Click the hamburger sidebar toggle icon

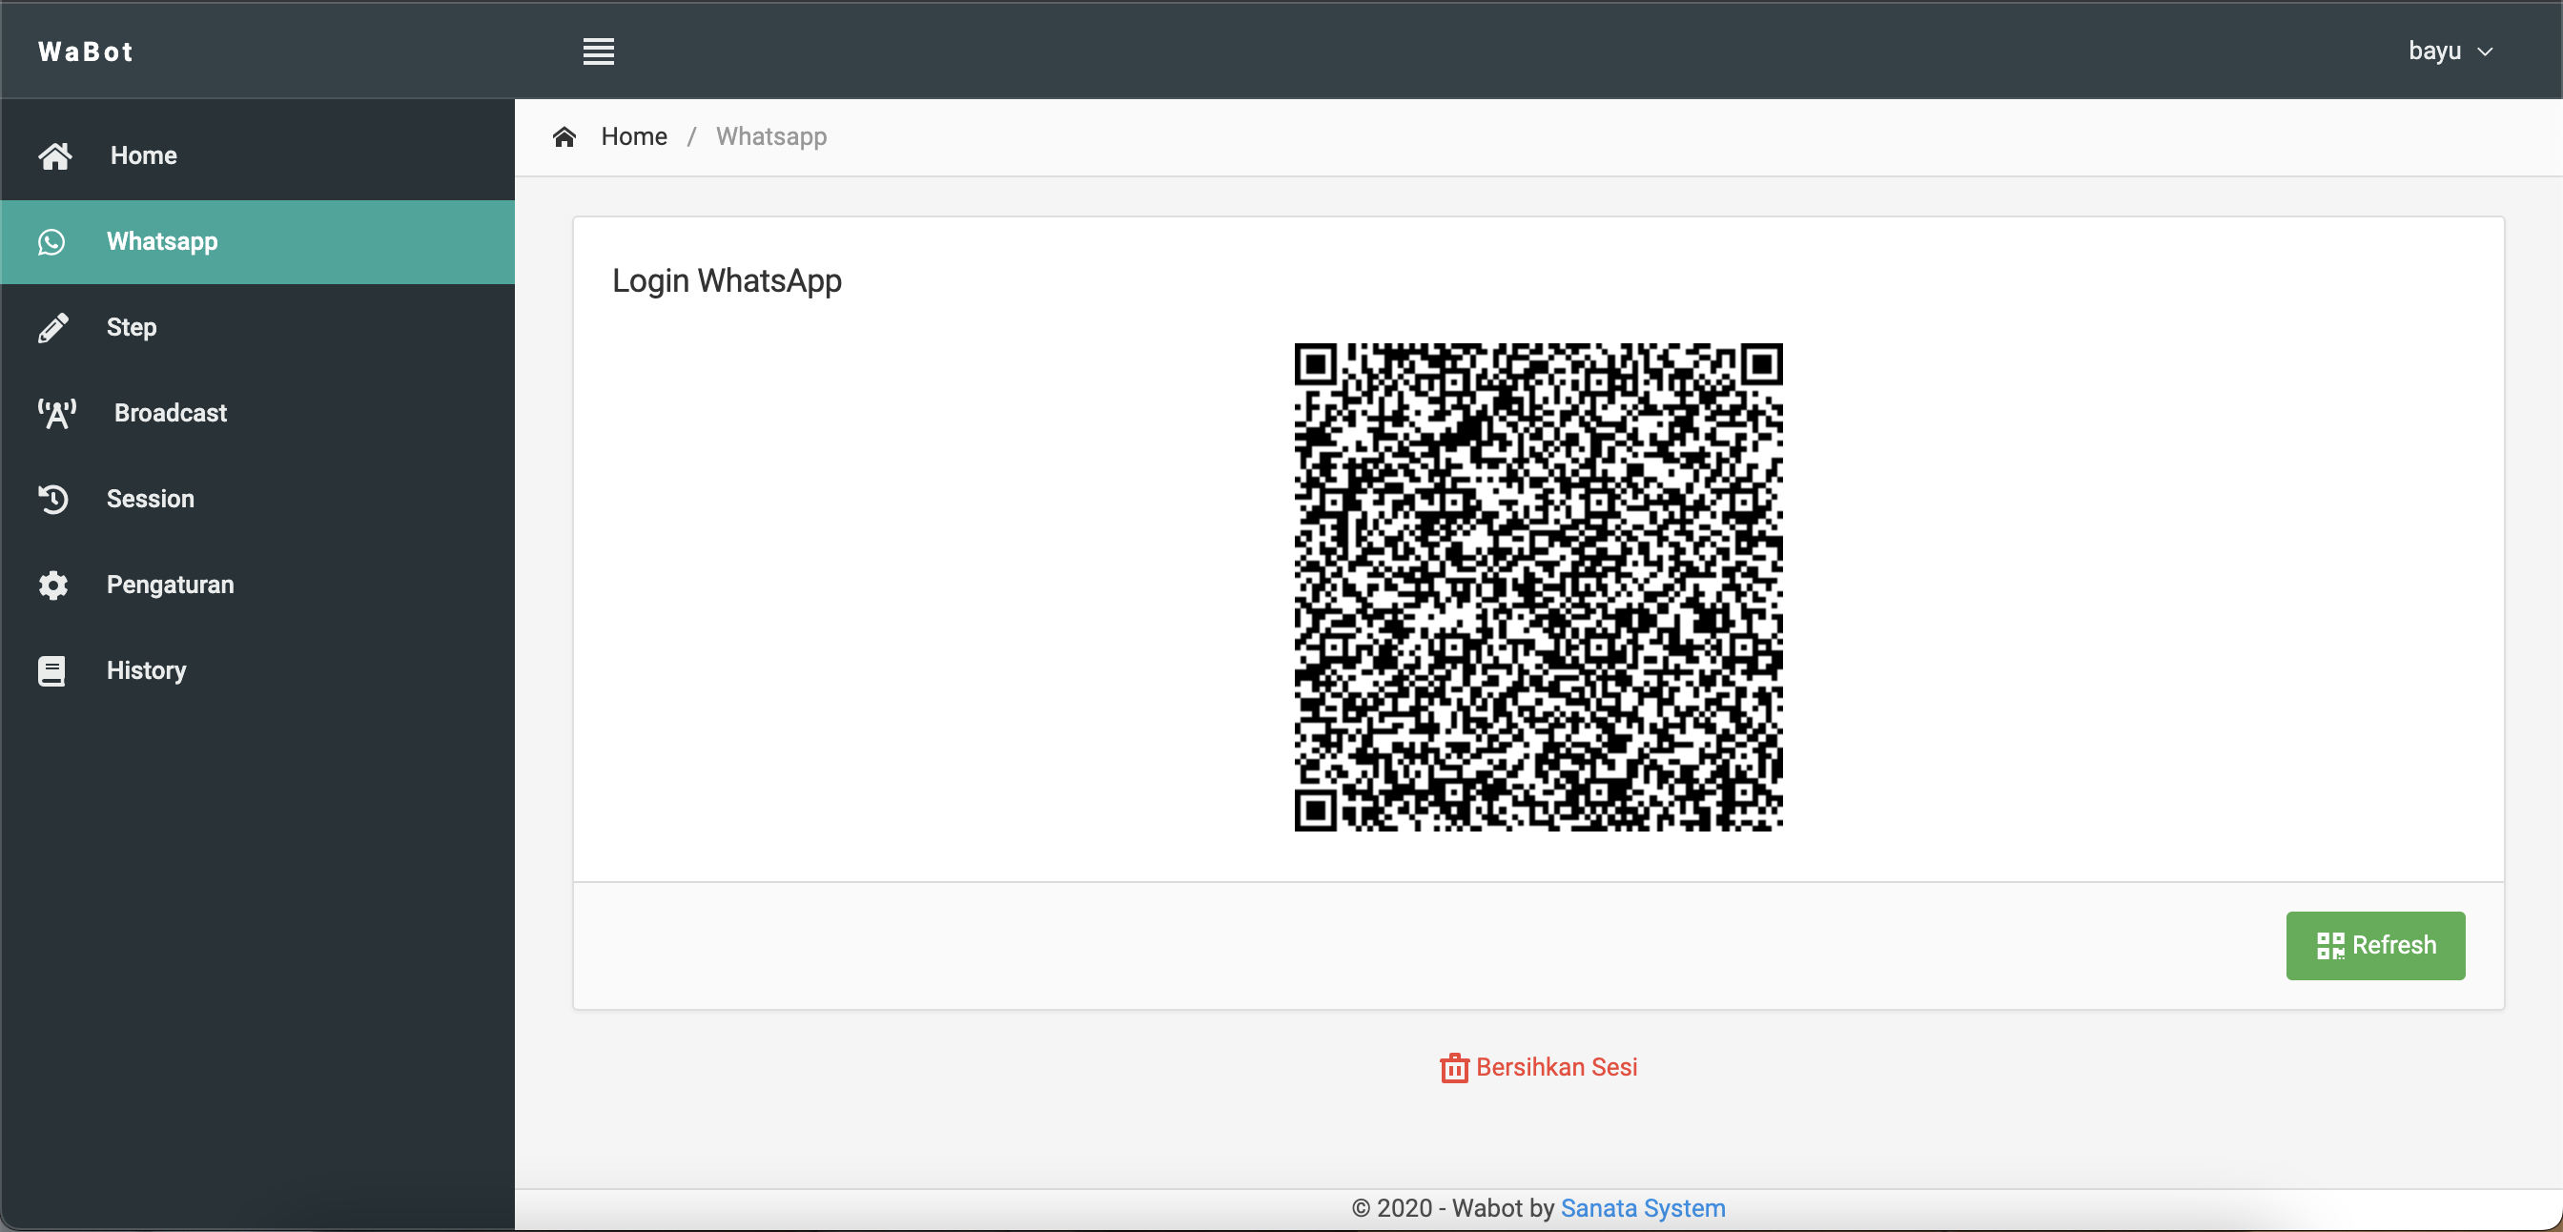pos(598,51)
